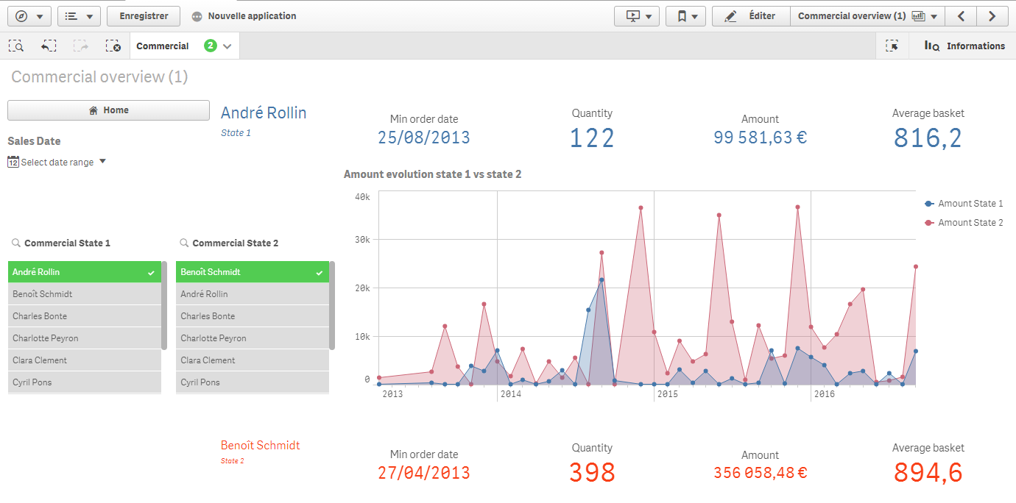Open the bookmarks dropdown

pos(685,15)
